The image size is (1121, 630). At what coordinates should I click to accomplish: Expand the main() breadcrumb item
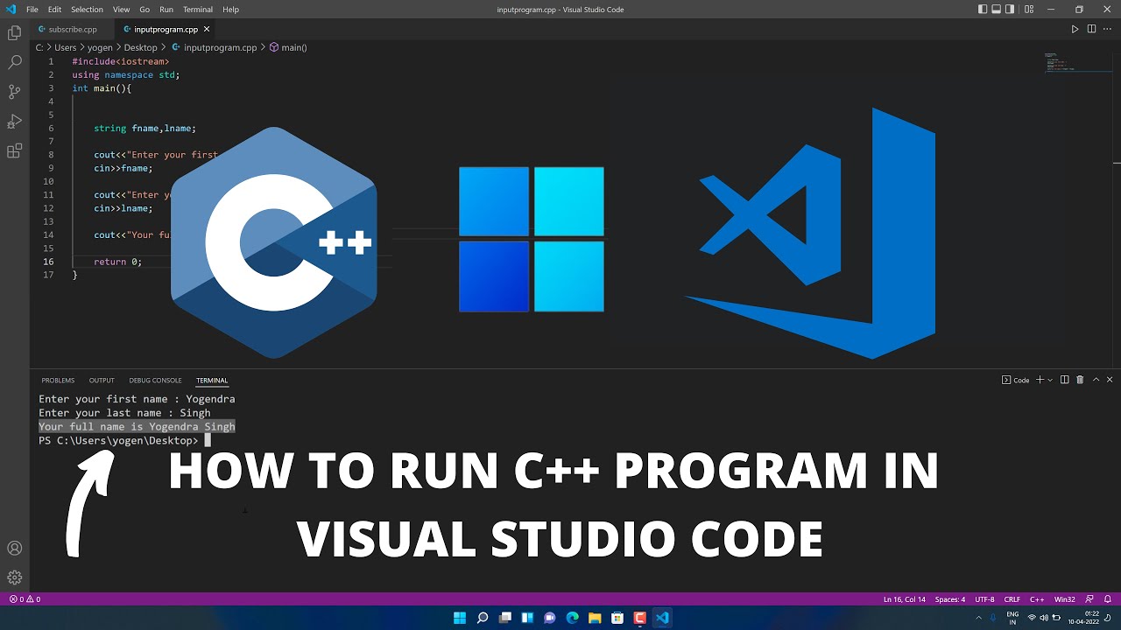[293, 47]
